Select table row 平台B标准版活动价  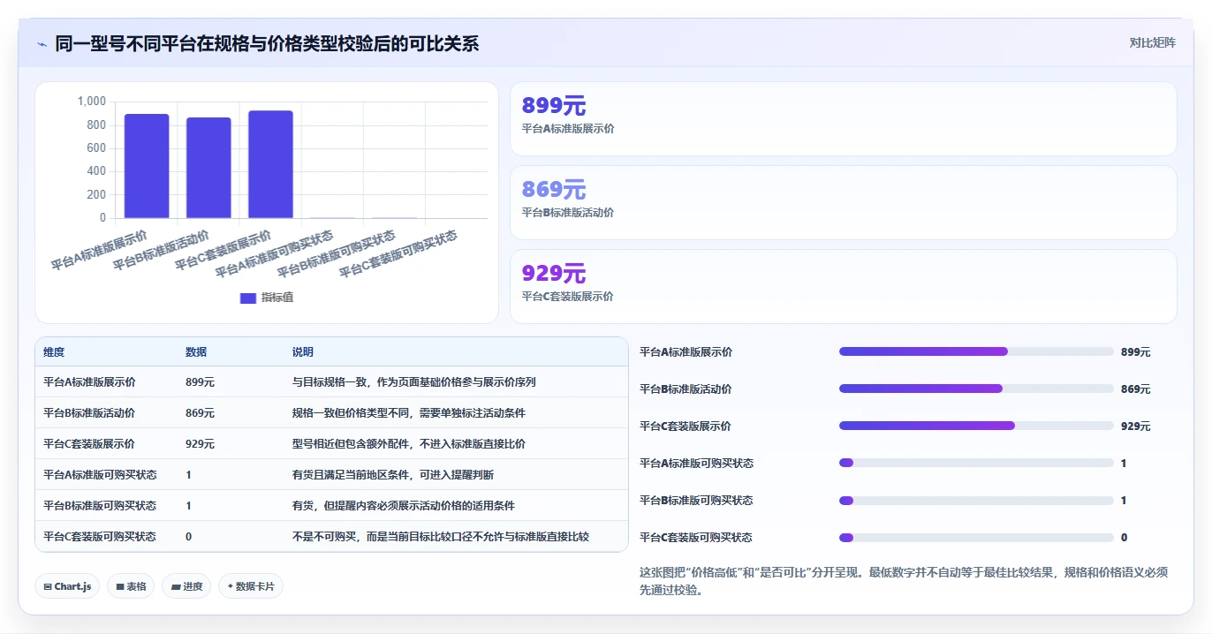331,413
